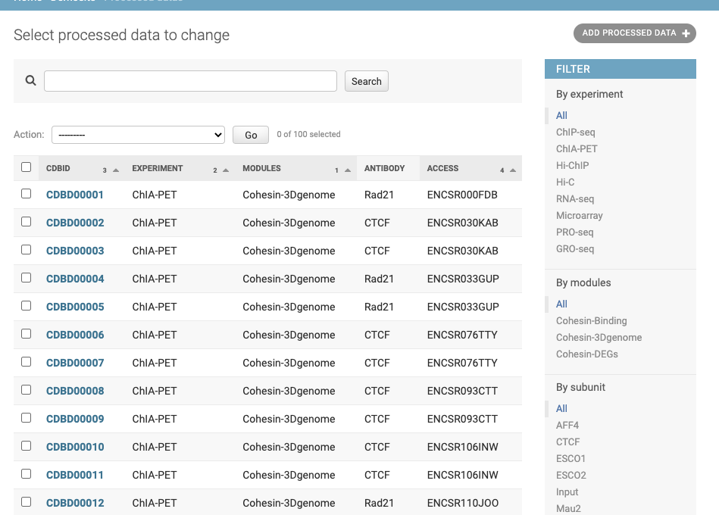Click the plus icon on Add Processed Data
Screen dimensions: 719x515
pyautogui.click(x=686, y=33)
